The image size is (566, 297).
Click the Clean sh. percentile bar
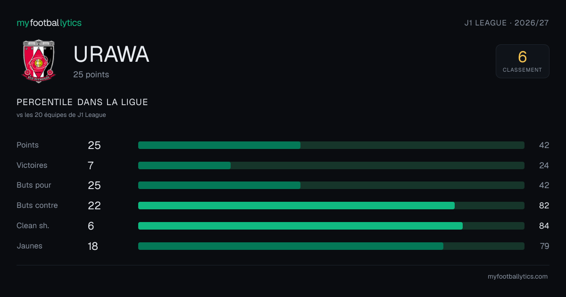coord(331,226)
